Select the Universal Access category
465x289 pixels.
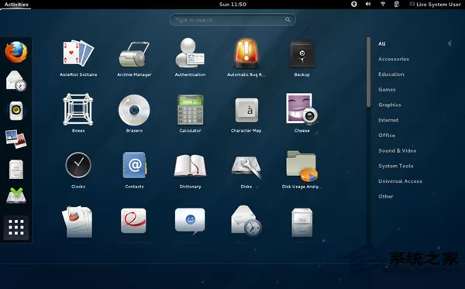(x=400, y=181)
